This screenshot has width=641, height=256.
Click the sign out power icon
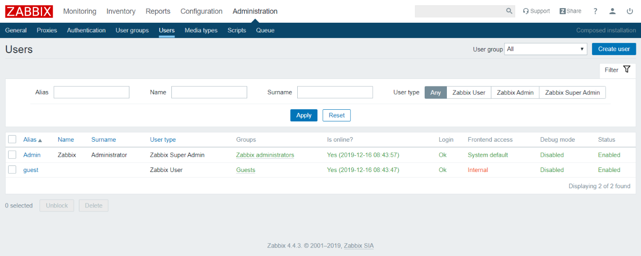point(630,11)
